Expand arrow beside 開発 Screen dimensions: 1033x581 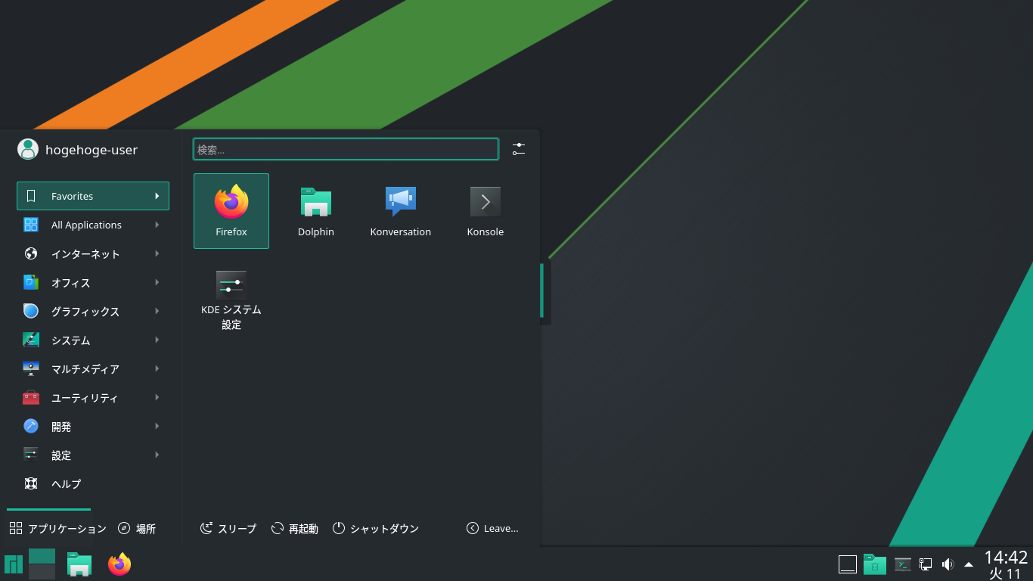(x=157, y=426)
